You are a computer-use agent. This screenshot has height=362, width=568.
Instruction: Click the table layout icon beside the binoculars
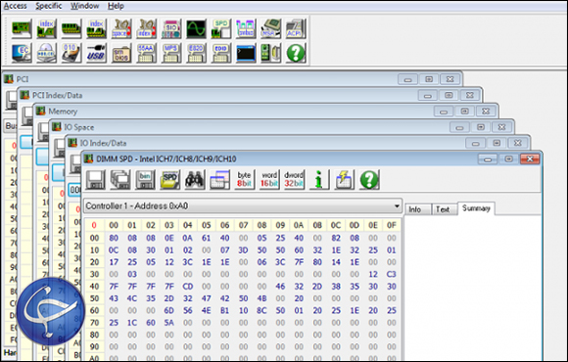(x=219, y=180)
